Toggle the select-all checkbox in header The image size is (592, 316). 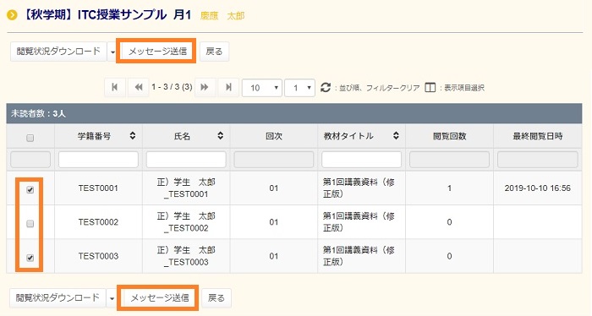point(30,138)
